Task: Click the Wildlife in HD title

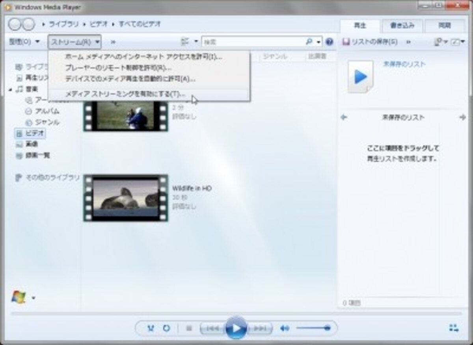Action: click(x=192, y=189)
